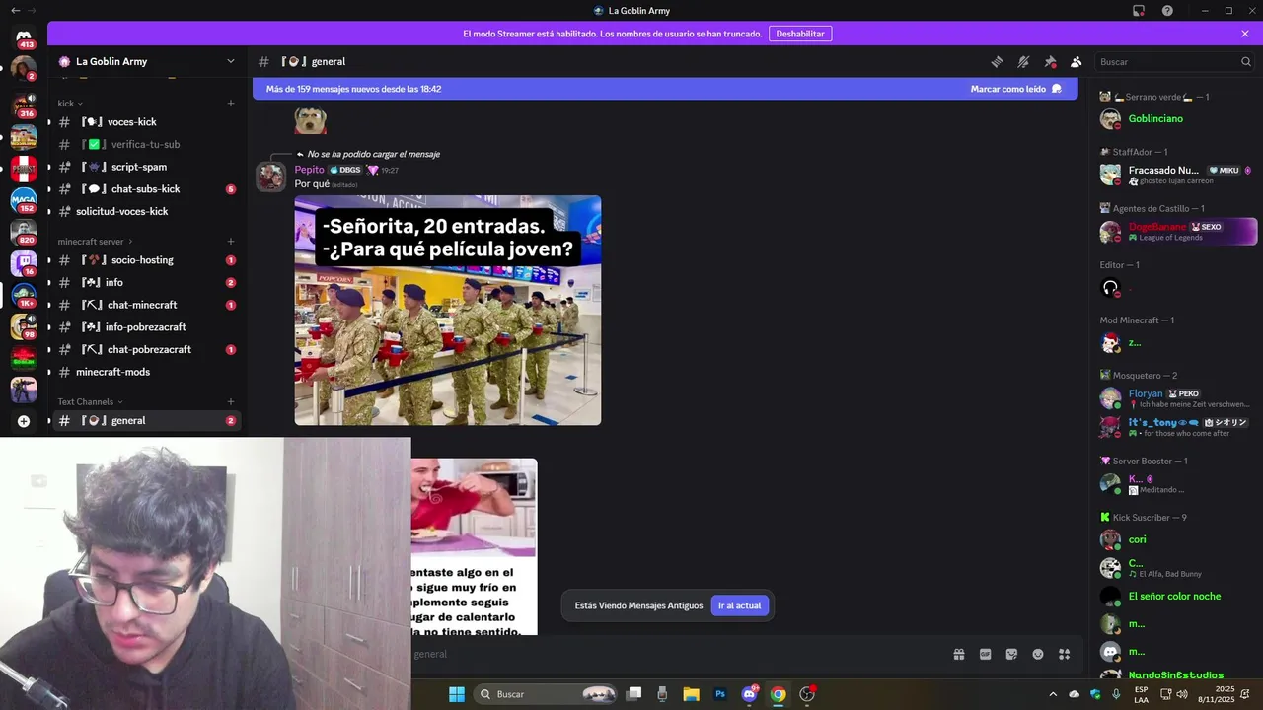Screen dimensions: 1263x710
Task: Open the gift icon in message bar
Action: pos(958,654)
